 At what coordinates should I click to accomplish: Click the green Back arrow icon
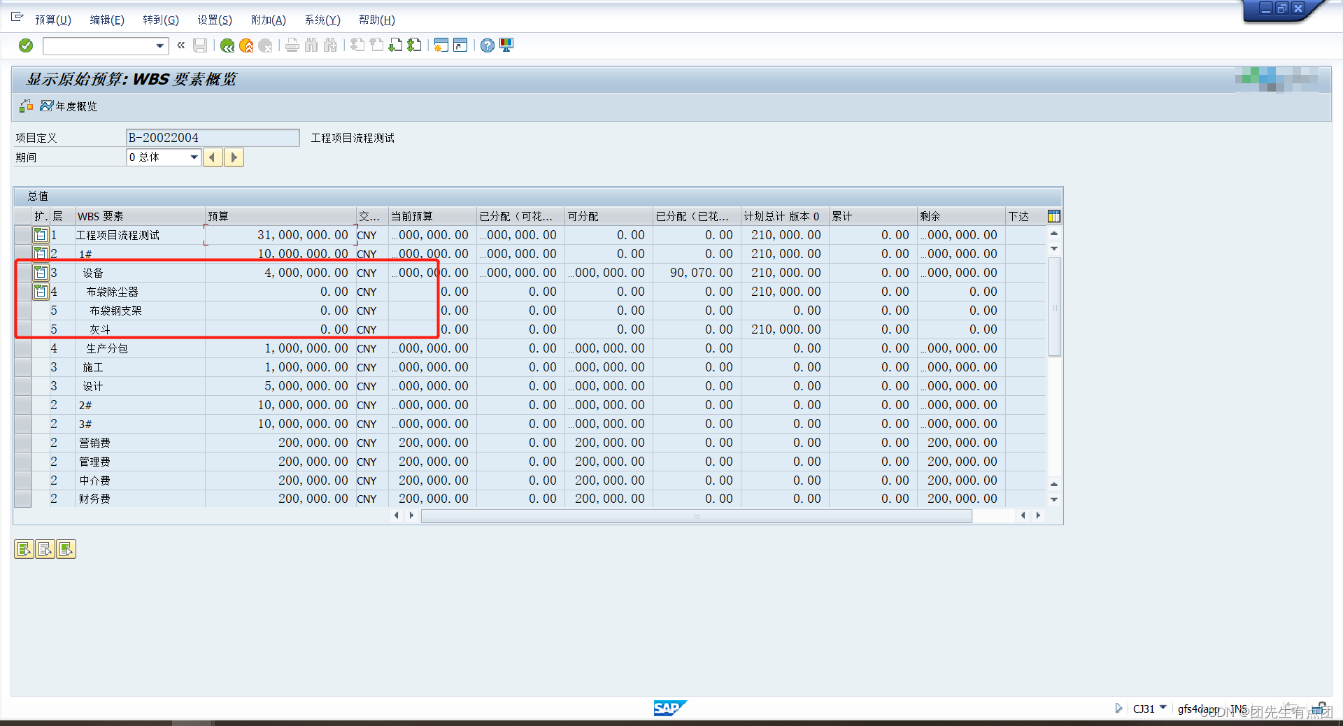pos(227,45)
